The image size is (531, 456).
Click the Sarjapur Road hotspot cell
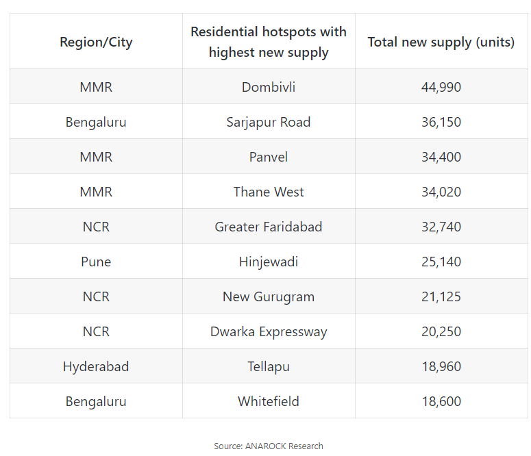[x=269, y=122]
